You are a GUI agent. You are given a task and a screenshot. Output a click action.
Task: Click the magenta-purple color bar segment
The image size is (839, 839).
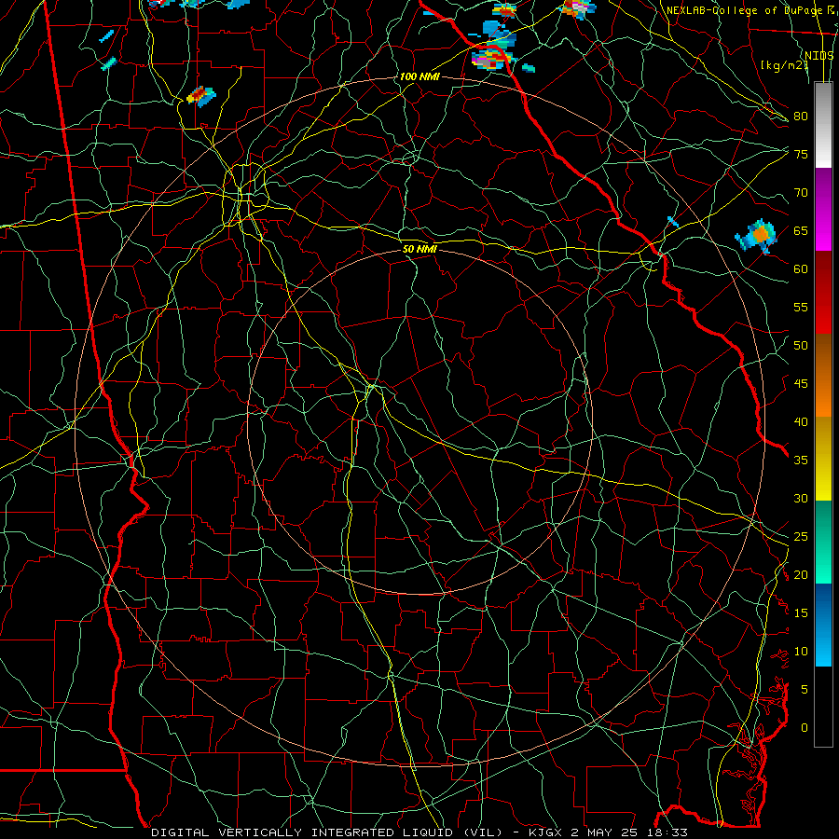coord(823,209)
